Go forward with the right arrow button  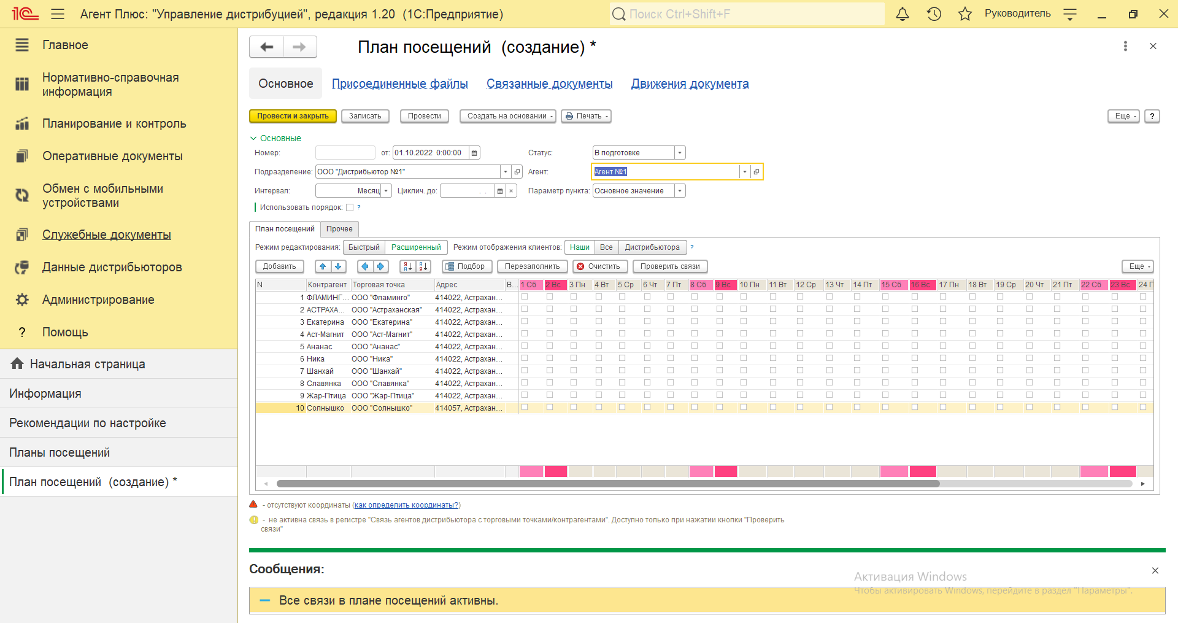pos(299,47)
